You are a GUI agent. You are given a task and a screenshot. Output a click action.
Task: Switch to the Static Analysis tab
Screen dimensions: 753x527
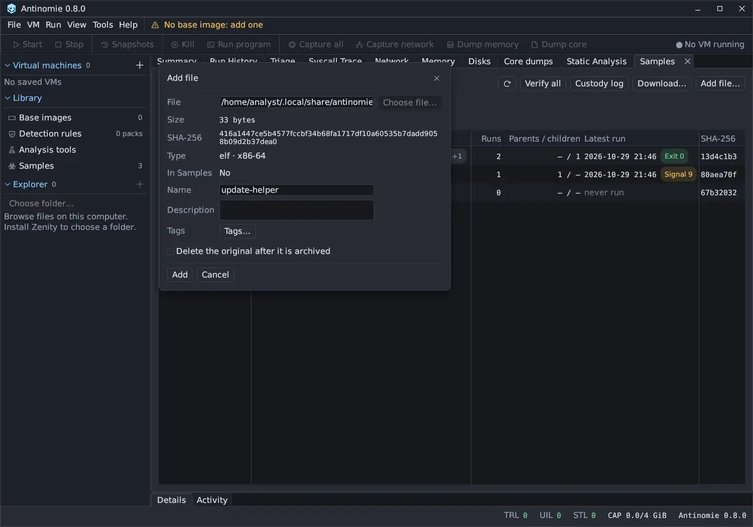point(596,61)
